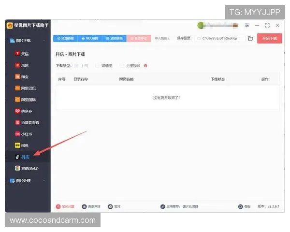Viewport: 290px width, 232px height.
Task: Click the 保存目录 path field
Action: [220, 38]
